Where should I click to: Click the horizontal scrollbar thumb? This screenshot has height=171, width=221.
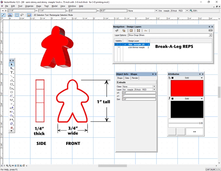click(x=112, y=166)
